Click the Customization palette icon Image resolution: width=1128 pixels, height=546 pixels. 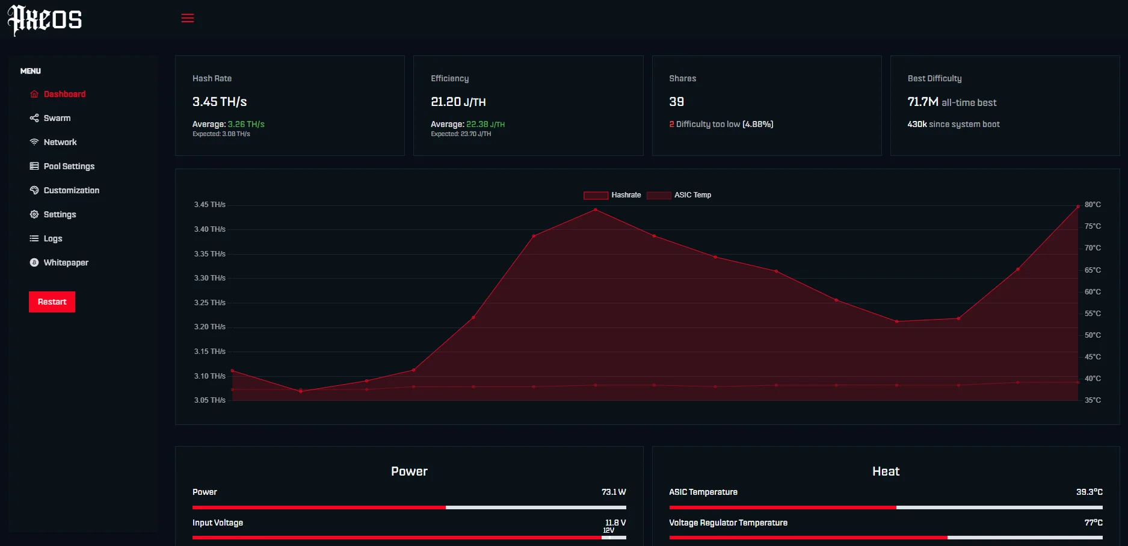click(34, 190)
